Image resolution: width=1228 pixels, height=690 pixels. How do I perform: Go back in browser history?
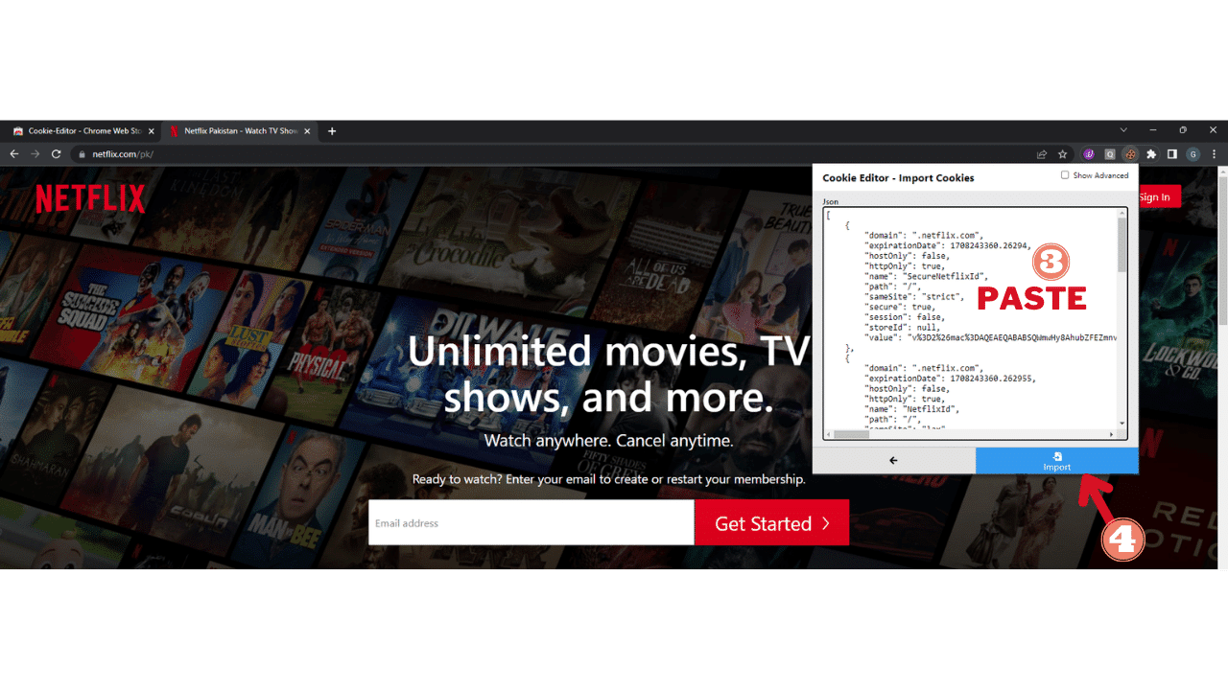click(14, 154)
